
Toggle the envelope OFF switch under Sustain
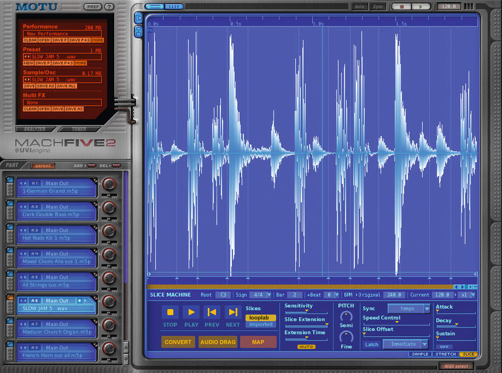point(444,346)
